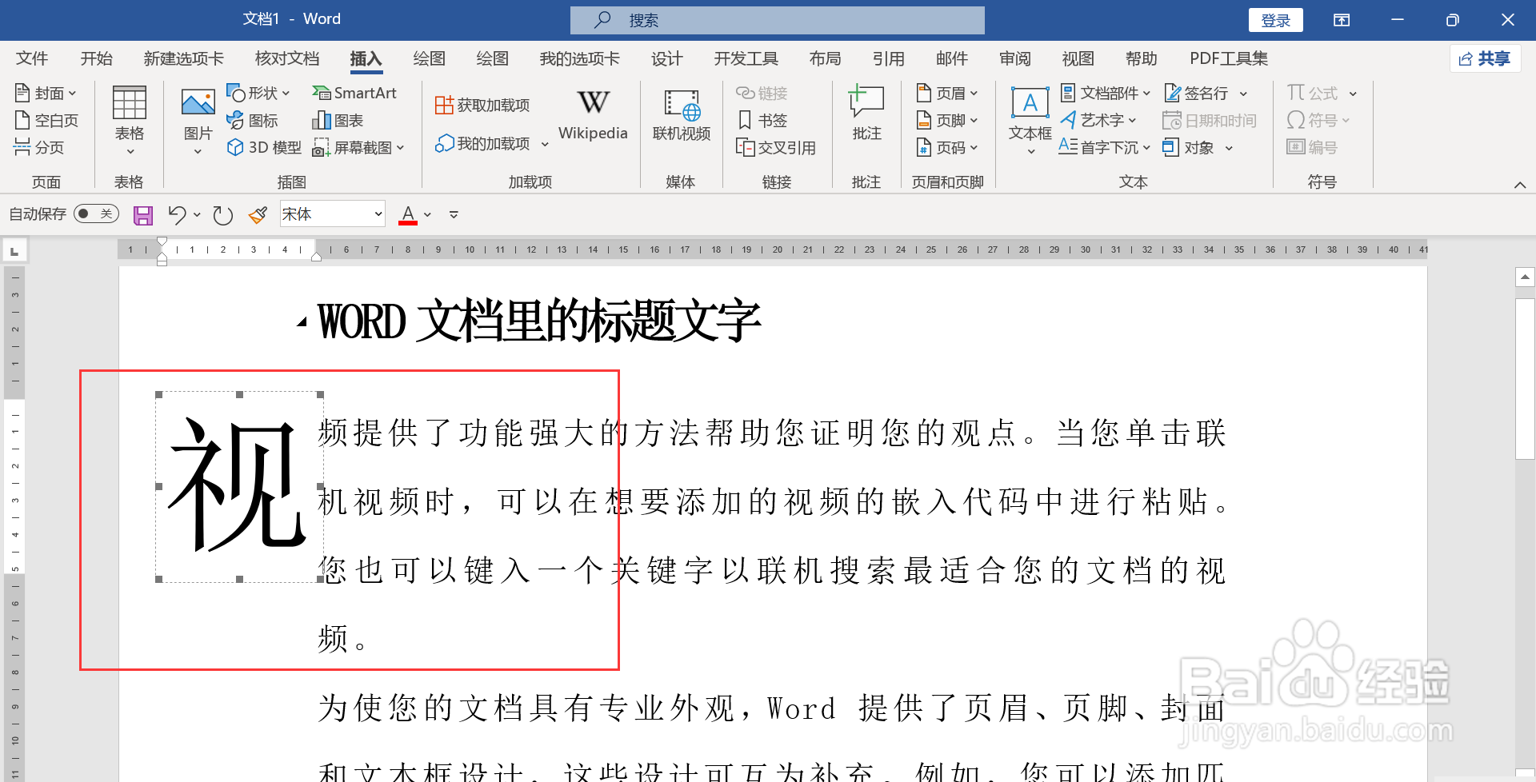Open the shapes (形状) gallery
1536x782 pixels.
point(258,94)
